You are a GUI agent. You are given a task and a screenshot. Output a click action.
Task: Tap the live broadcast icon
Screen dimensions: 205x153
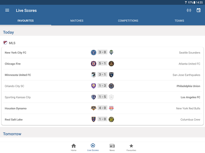pos(189,10)
